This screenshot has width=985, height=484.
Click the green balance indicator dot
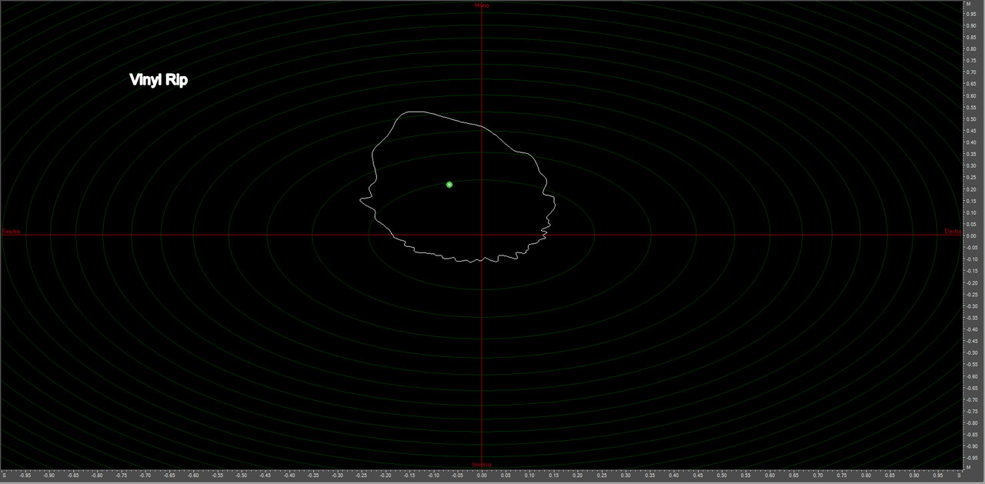[x=449, y=185]
